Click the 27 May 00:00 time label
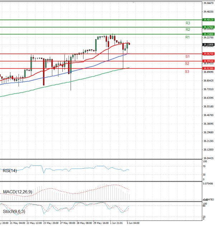Image resolution: width=215 pixels, height=226 pixels. click(68, 223)
